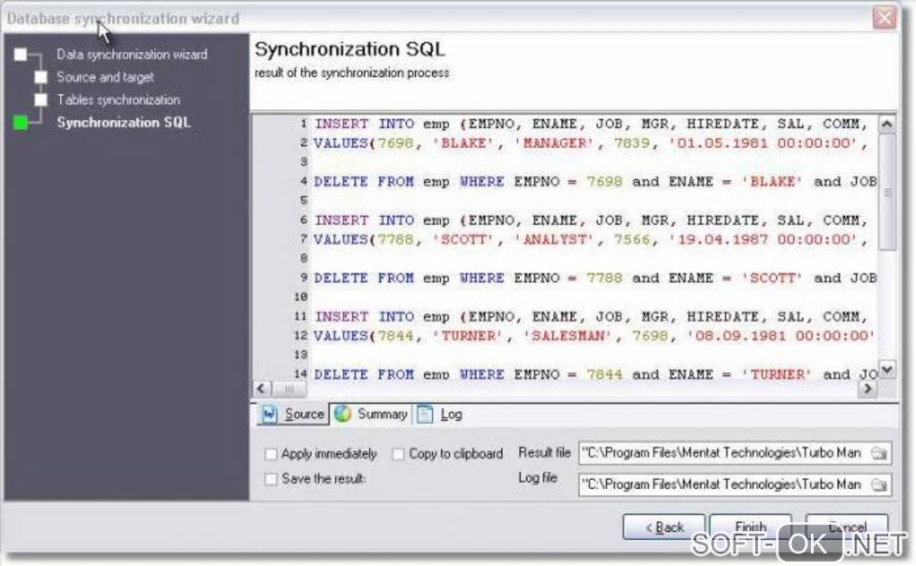The image size is (916, 566).
Task: Click line number 14 in the gutter
Action: pos(301,374)
